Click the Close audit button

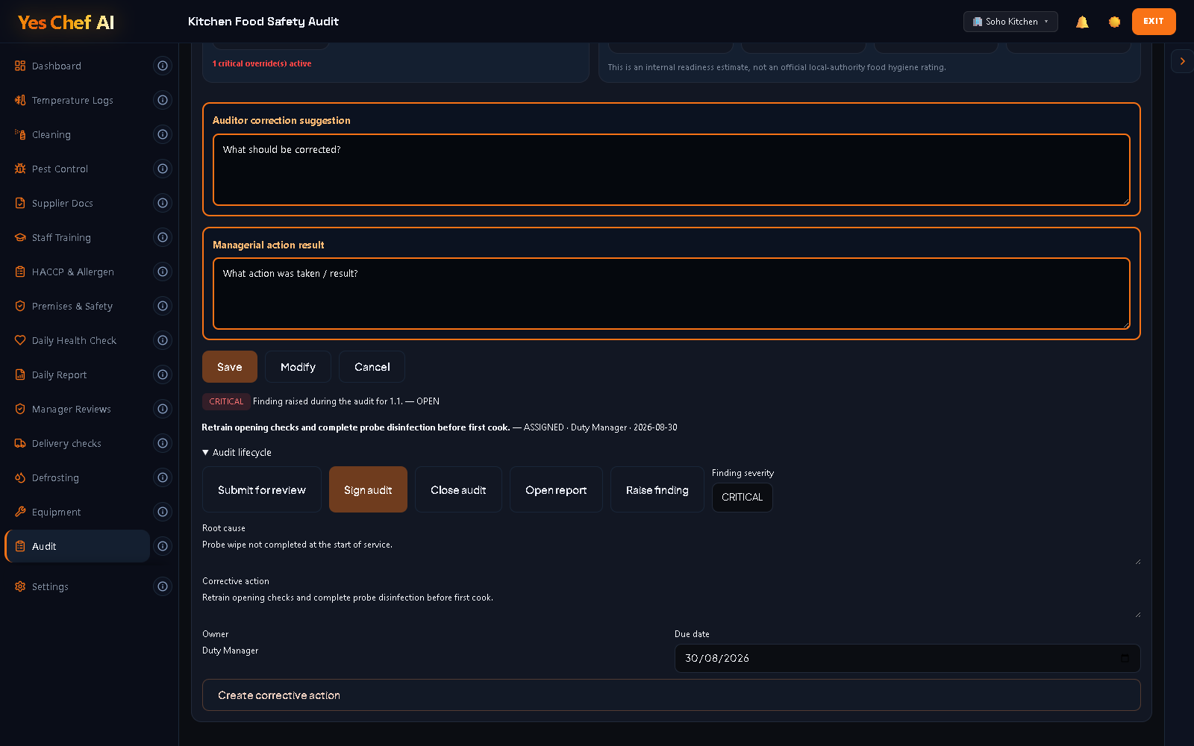point(458,489)
